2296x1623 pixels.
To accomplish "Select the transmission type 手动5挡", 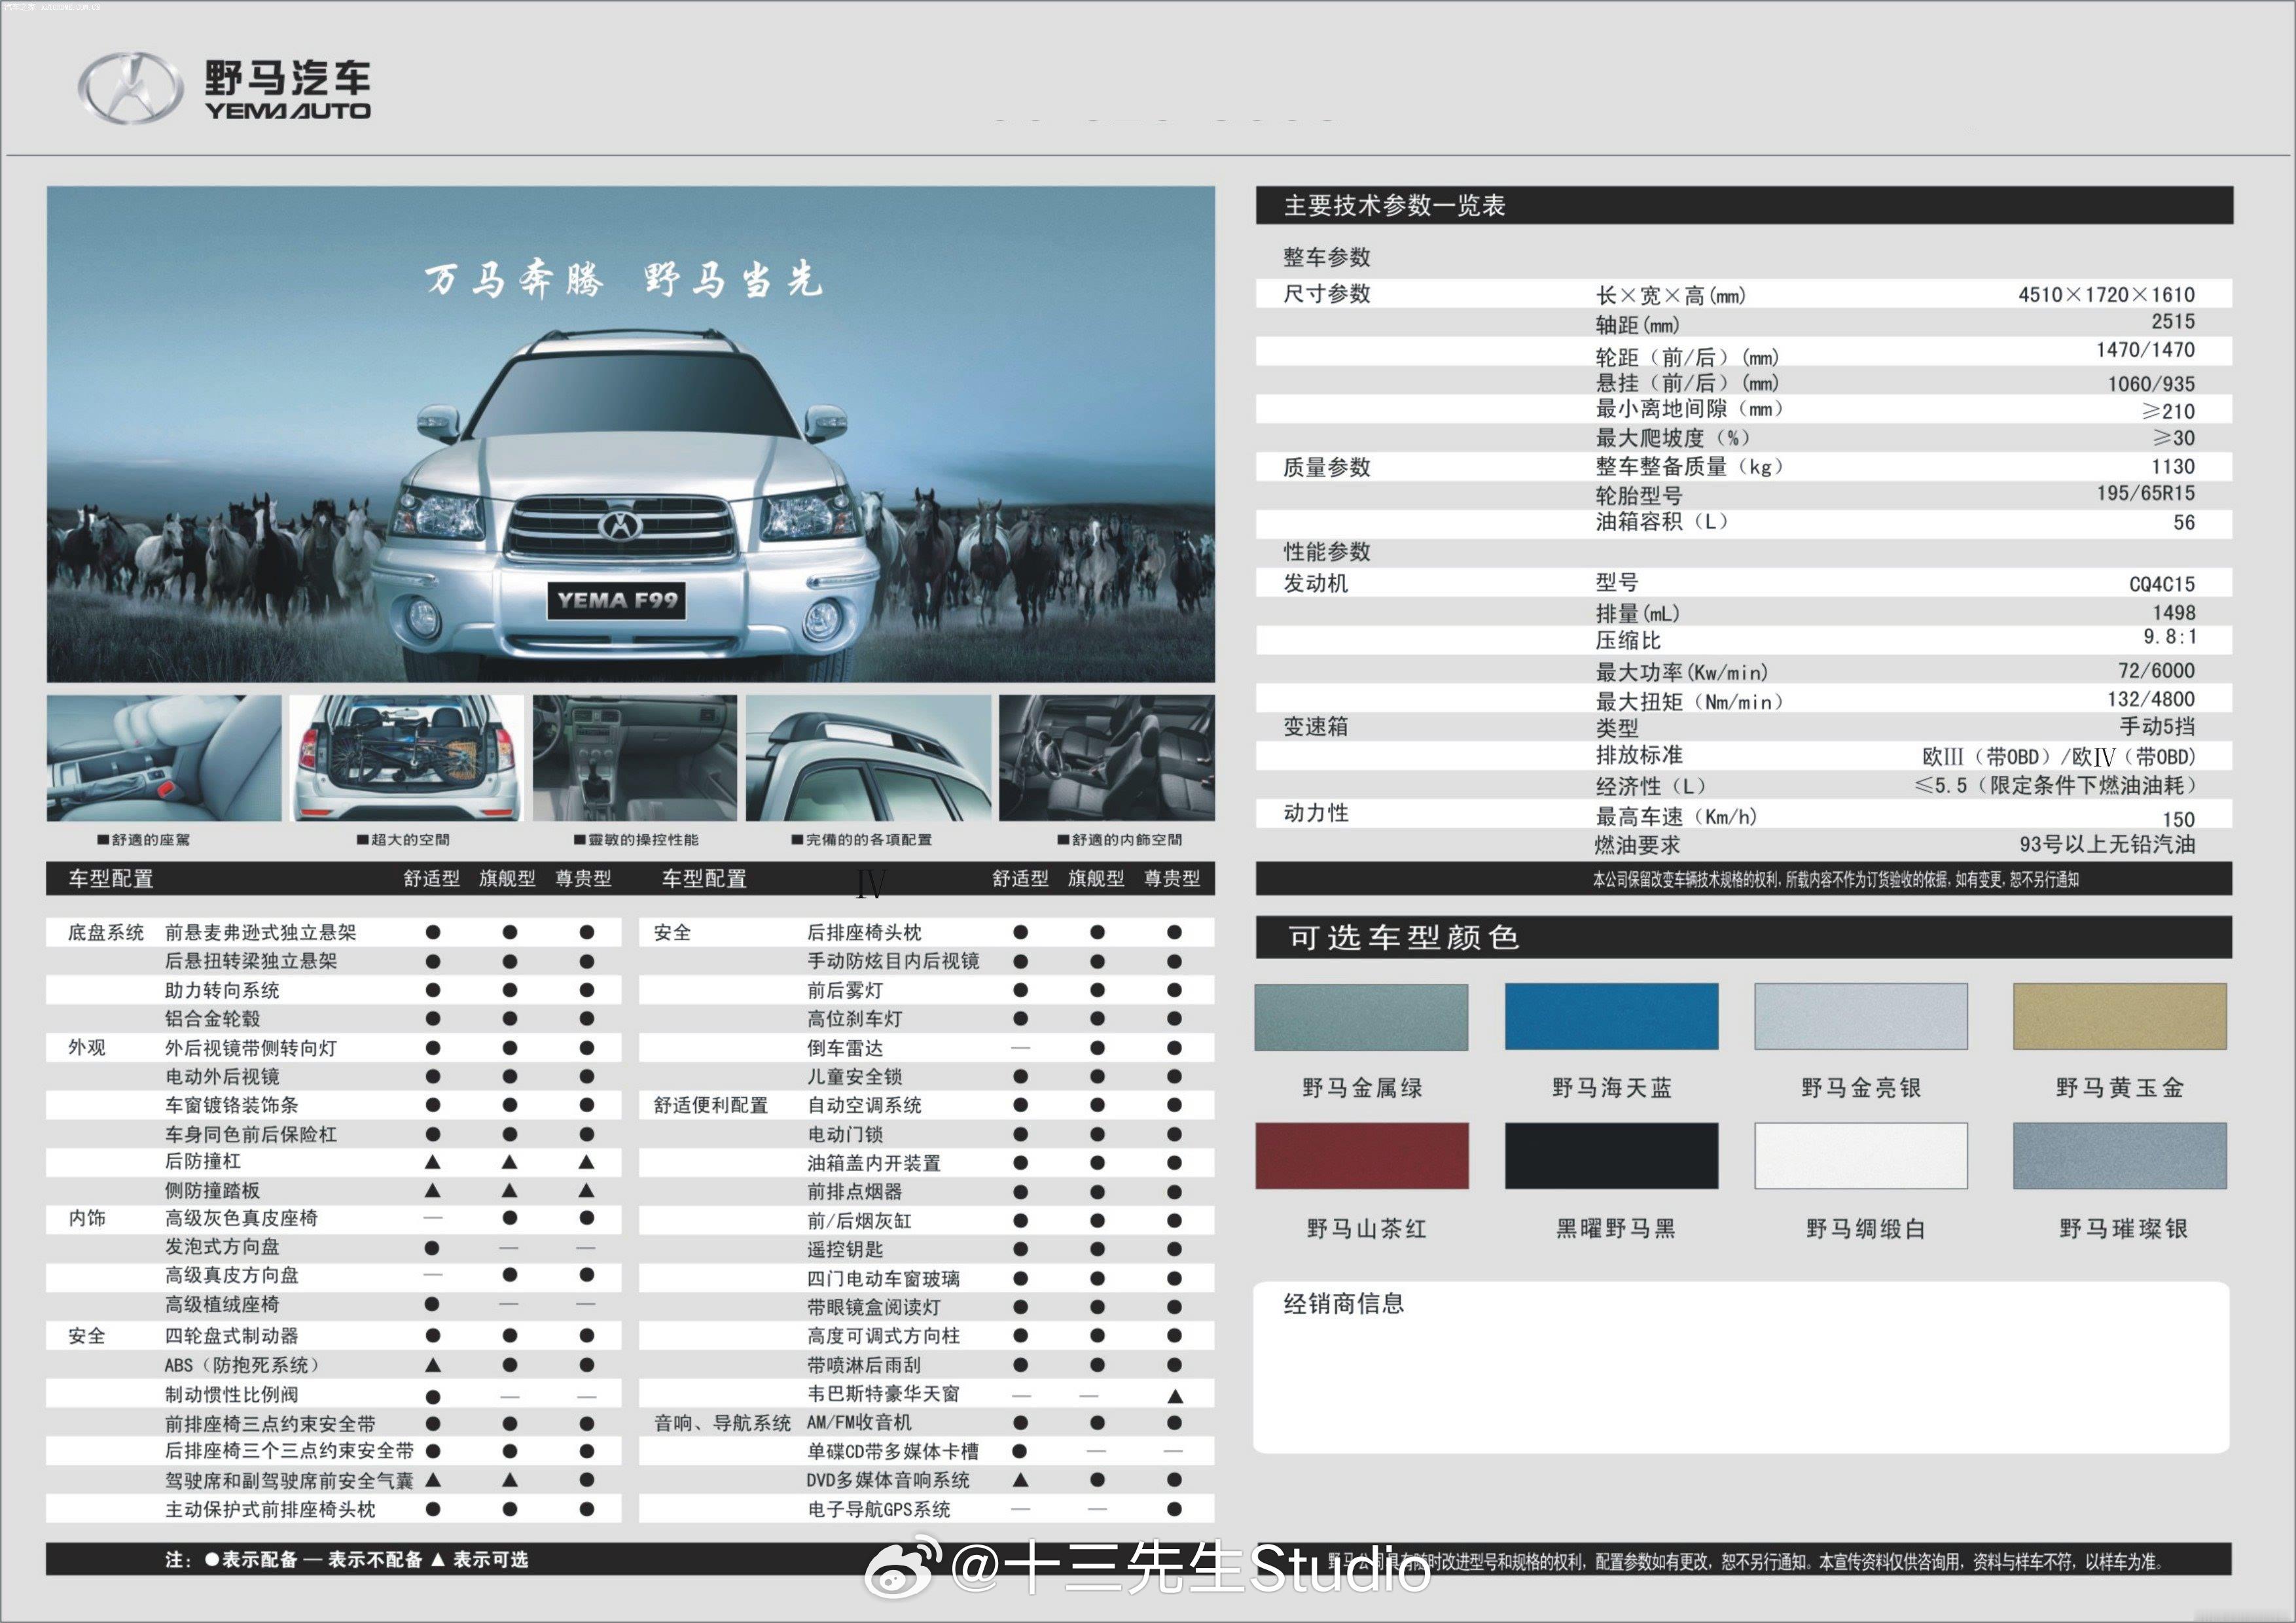I will [x=2157, y=727].
